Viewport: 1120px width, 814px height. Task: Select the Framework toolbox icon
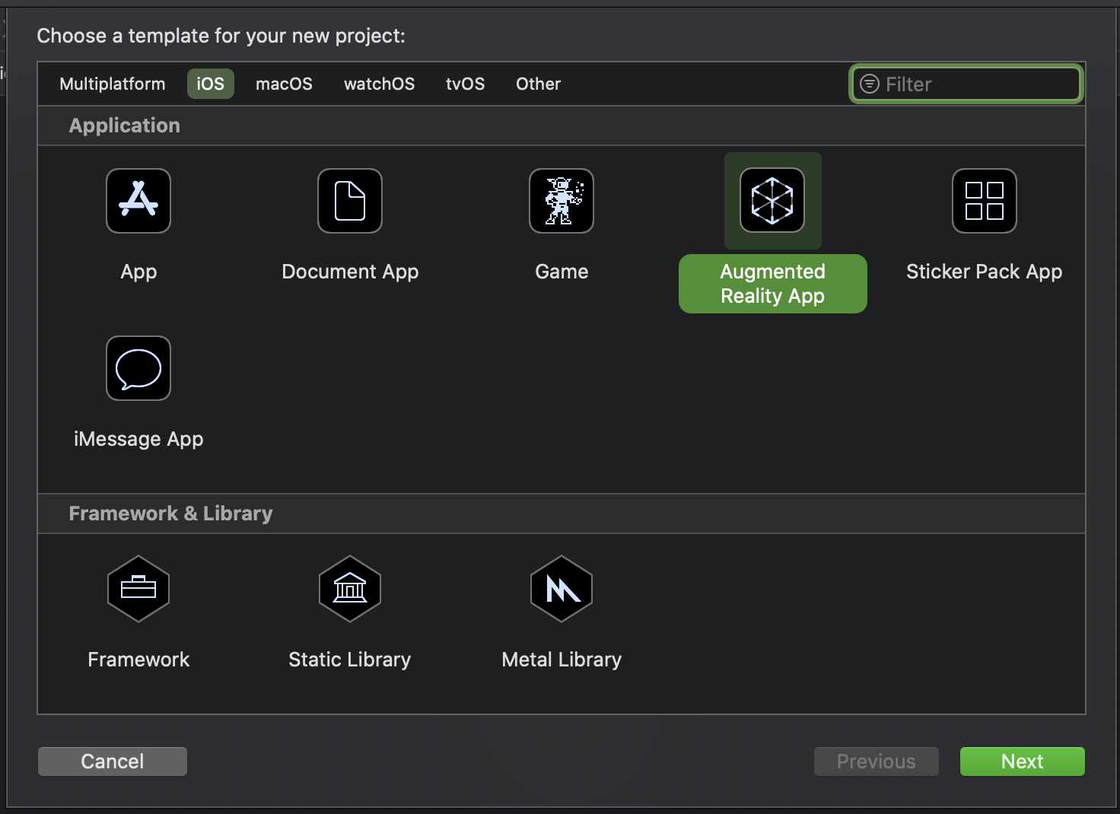coord(138,589)
